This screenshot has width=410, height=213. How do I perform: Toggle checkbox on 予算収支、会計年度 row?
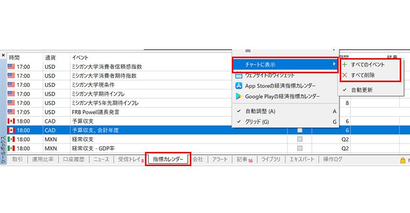300,130
